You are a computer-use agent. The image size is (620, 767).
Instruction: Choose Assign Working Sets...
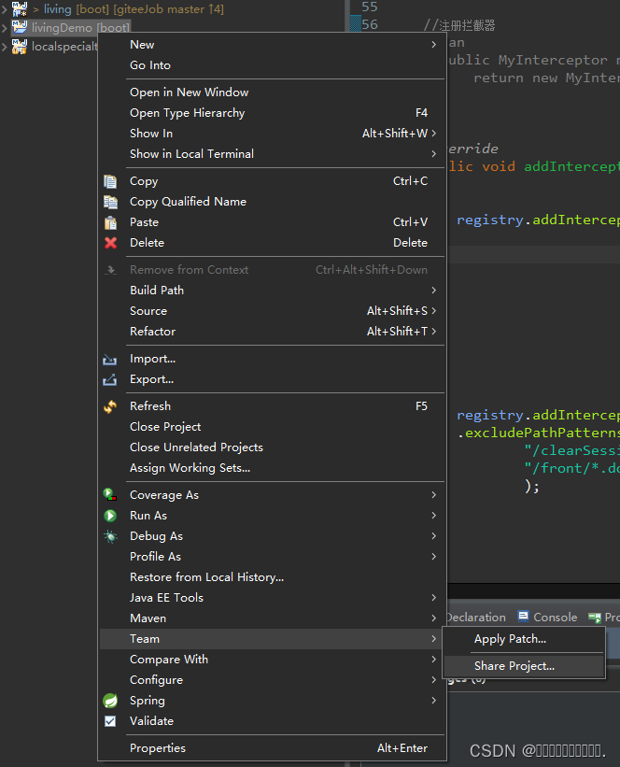tap(272, 468)
